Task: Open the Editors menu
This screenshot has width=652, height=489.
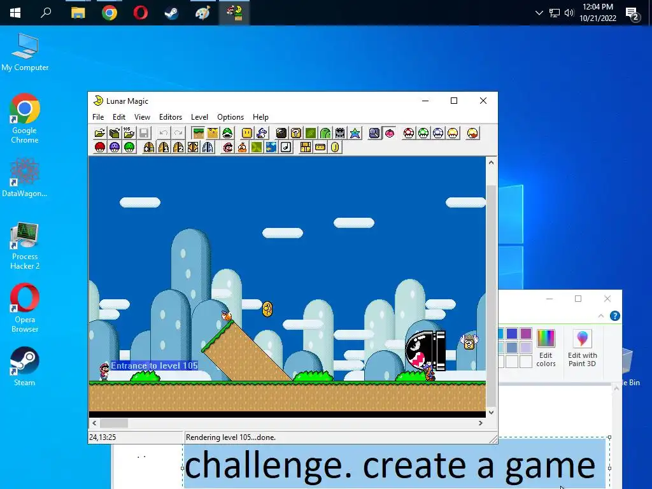Action: click(x=171, y=117)
